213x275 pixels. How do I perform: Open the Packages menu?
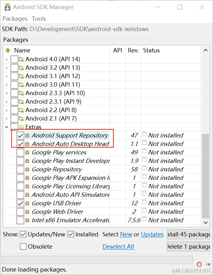click(x=15, y=19)
